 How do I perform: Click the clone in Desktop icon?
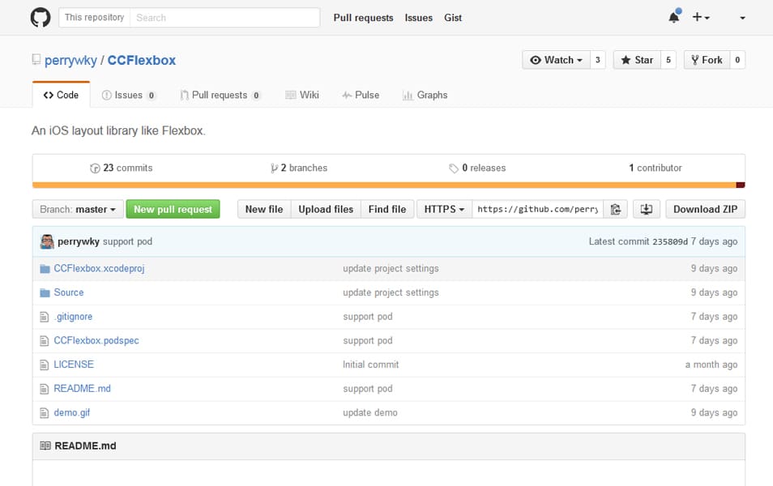coord(647,209)
